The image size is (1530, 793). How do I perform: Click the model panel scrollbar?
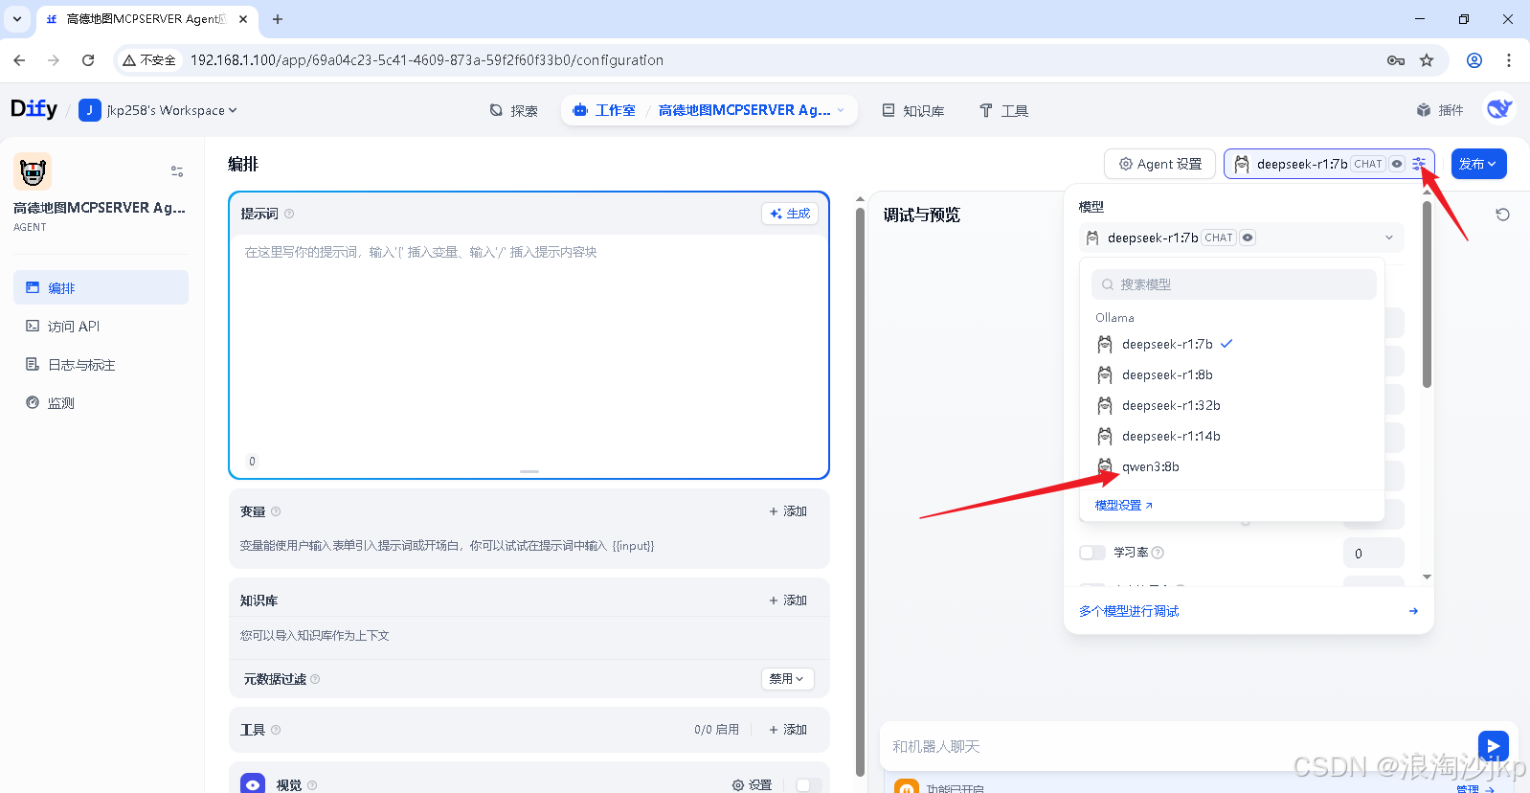point(1427,294)
